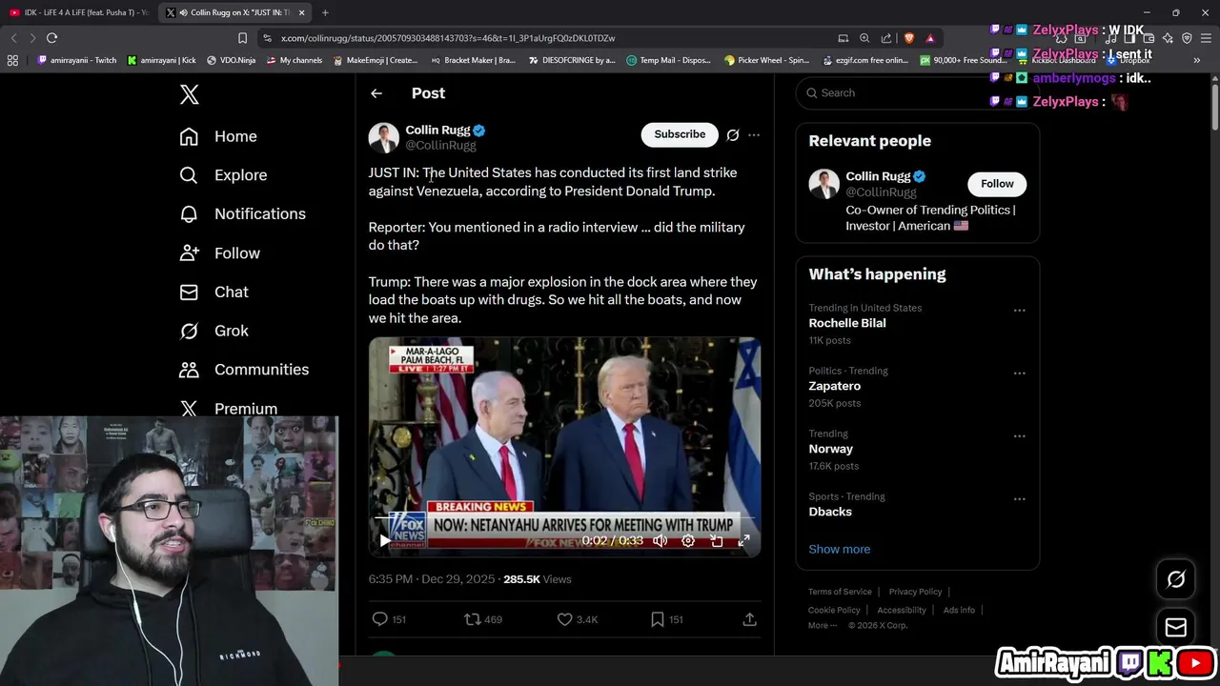
Task: Open the Norway trending topic
Action: (831, 449)
